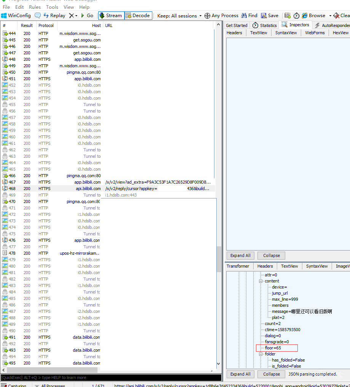Select the ctime=1585793500 node
Viewport: 350px width, 387px height.
(x=283, y=330)
